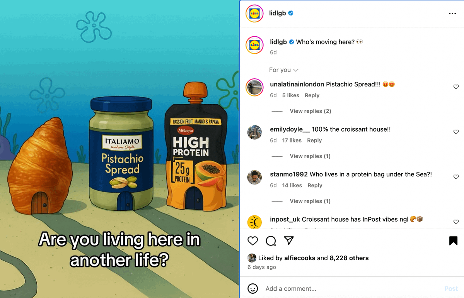464x298 pixels.
Task: Like inpost_uk's comment heart
Action: [456, 222]
